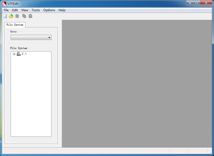Maximize the VTFEdit window
Viewport: 214px width, 156px height.
[197, 3]
